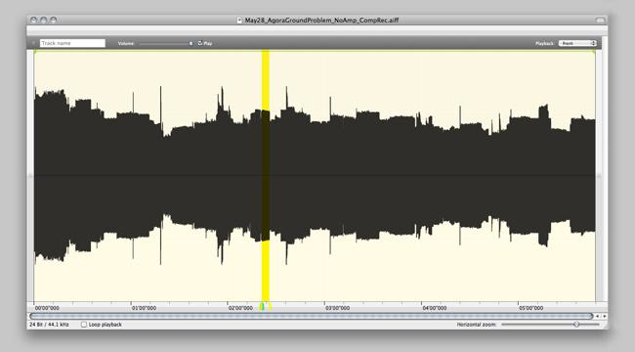Viewport: 635px width, 352px height.
Task: Click the scroll left arrow
Action: (x=597, y=316)
